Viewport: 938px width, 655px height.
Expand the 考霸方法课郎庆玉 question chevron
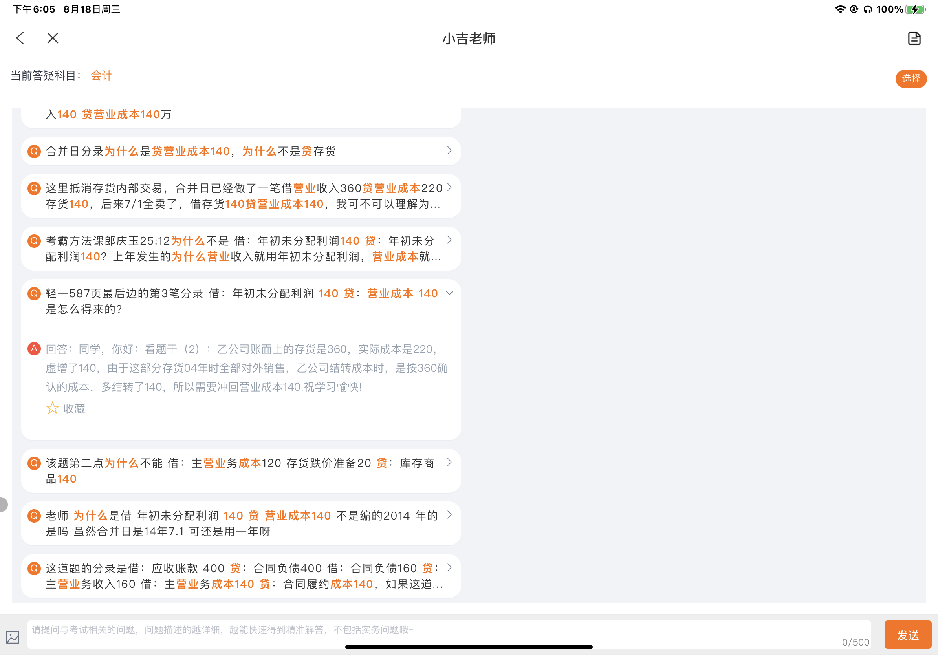pyautogui.click(x=449, y=240)
